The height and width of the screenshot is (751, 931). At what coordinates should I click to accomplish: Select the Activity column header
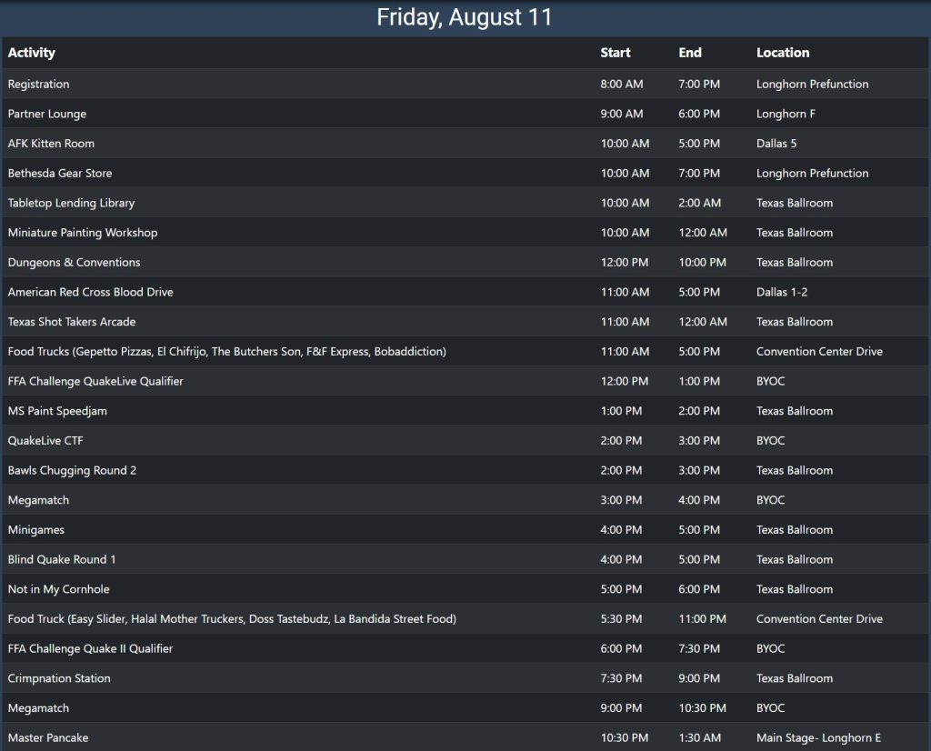tap(32, 52)
